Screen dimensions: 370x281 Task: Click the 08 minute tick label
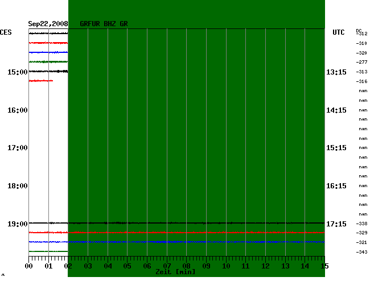(186, 266)
